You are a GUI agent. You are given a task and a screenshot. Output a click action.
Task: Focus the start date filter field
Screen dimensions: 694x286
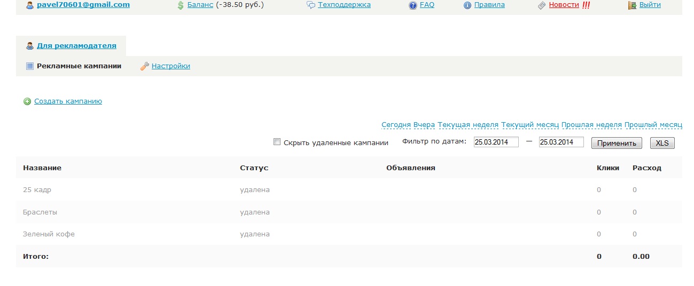tap(496, 142)
